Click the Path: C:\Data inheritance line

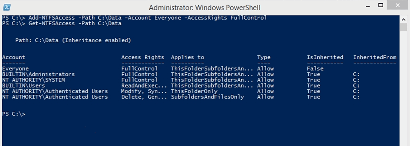pyautogui.click(x=73, y=40)
